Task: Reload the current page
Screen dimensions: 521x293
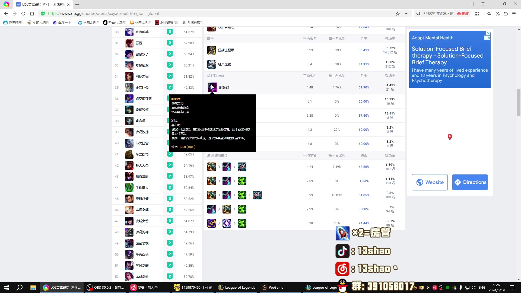Action: [x=23, y=14]
